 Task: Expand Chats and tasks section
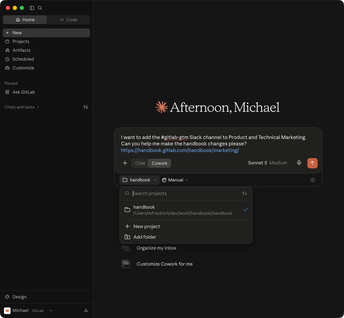click(22, 107)
